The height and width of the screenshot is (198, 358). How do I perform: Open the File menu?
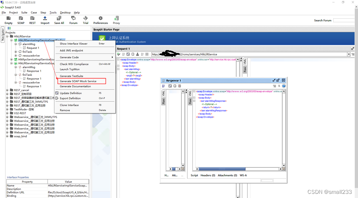click(x=4, y=12)
